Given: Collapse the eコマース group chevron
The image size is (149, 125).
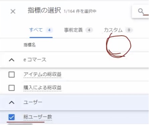Looking at the screenshot, I should point(12,60).
